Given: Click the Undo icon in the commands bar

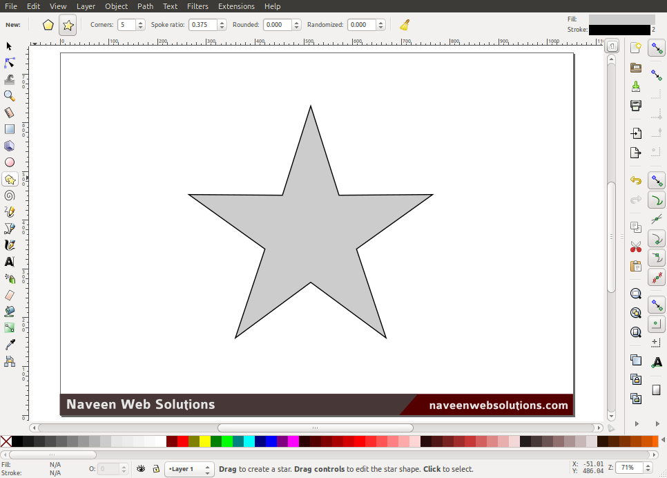Looking at the screenshot, I should point(635,180).
